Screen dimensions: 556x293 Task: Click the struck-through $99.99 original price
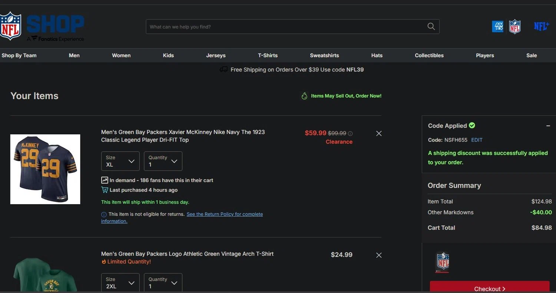(x=337, y=134)
